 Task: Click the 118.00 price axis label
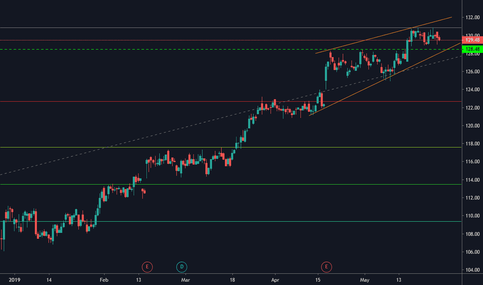(473, 144)
